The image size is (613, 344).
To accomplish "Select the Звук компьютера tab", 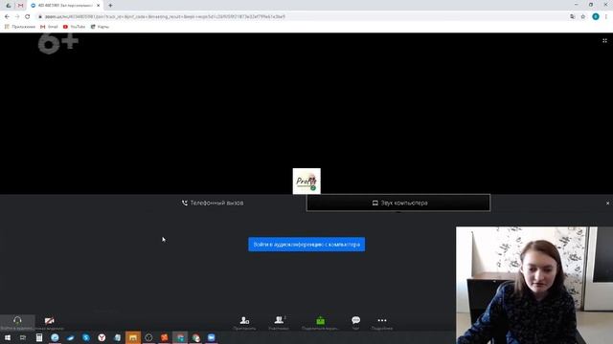I will pos(398,203).
